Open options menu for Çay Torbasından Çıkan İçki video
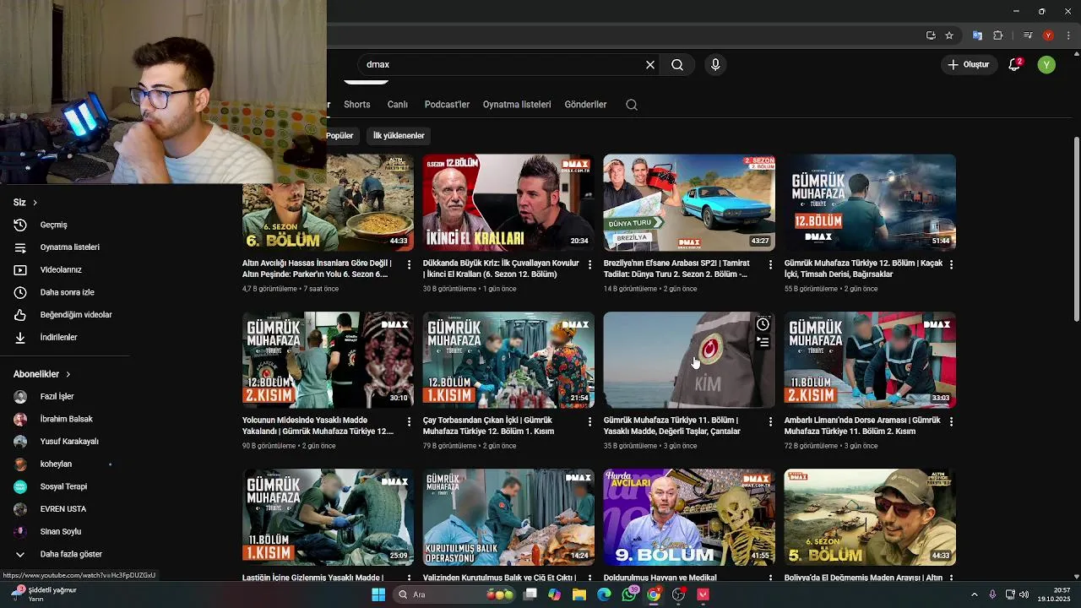This screenshot has height=608, width=1081. (589, 421)
